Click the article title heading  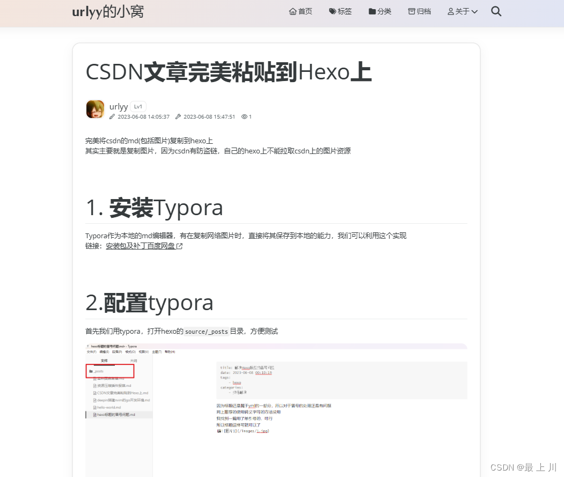[x=229, y=72]
